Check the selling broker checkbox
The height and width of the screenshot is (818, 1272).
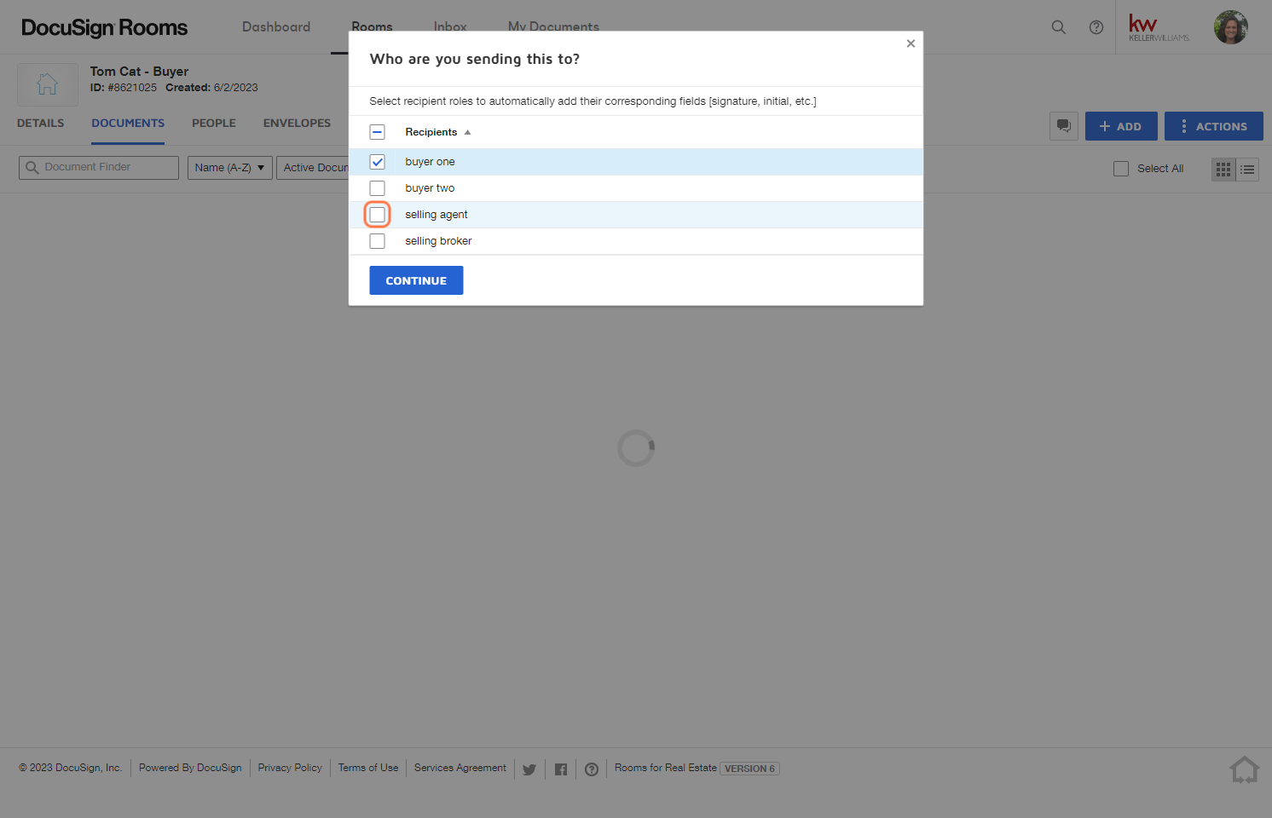click(377, 241)
